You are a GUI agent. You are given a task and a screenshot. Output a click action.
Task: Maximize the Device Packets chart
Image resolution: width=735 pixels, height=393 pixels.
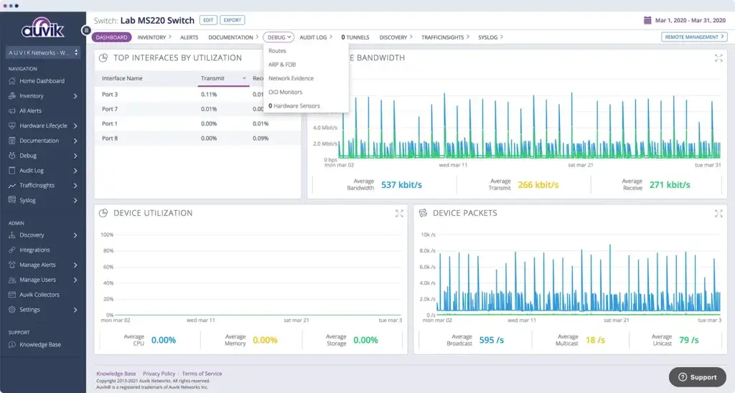pyautogui.click(x=718, y=214)
